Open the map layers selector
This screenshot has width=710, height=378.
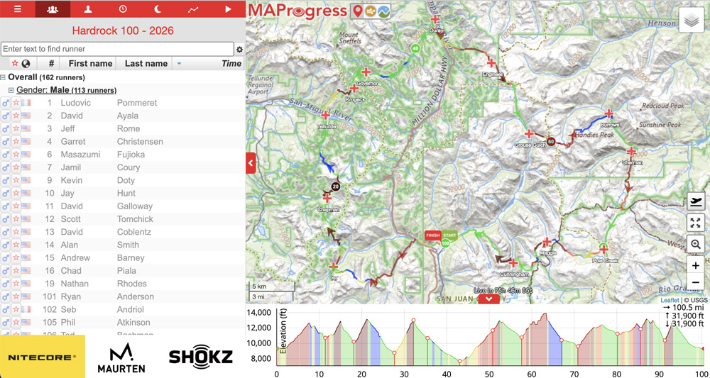[691, 21]
